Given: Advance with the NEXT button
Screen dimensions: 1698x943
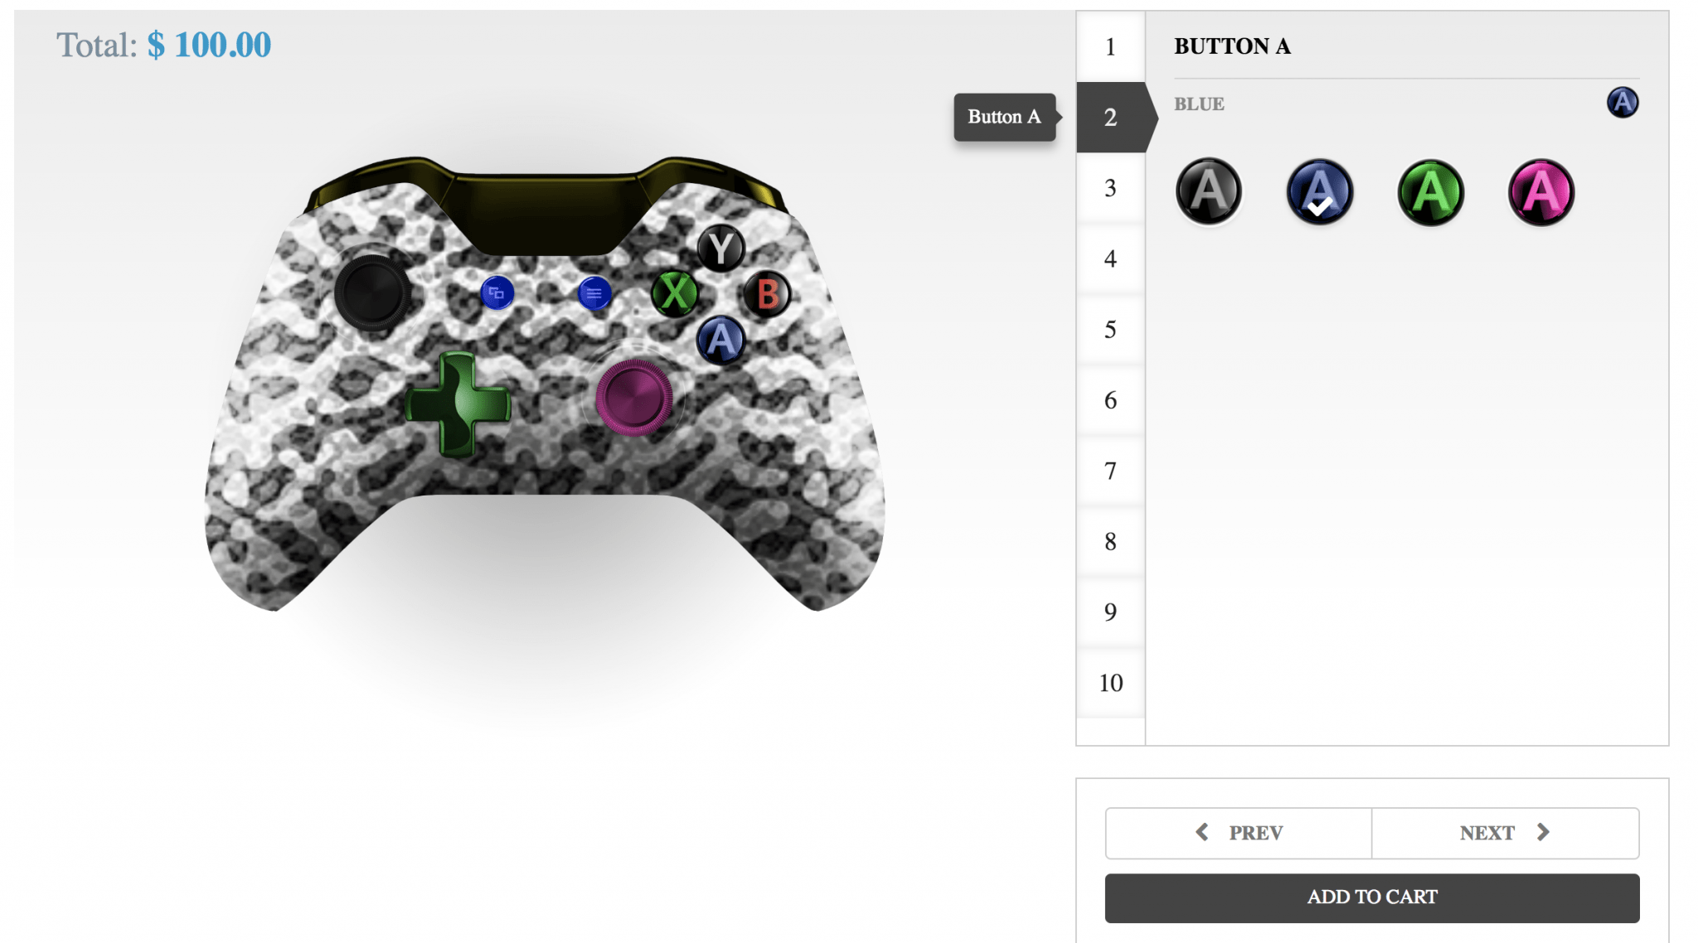Looking at the screenshot, I should [1506, 833].
